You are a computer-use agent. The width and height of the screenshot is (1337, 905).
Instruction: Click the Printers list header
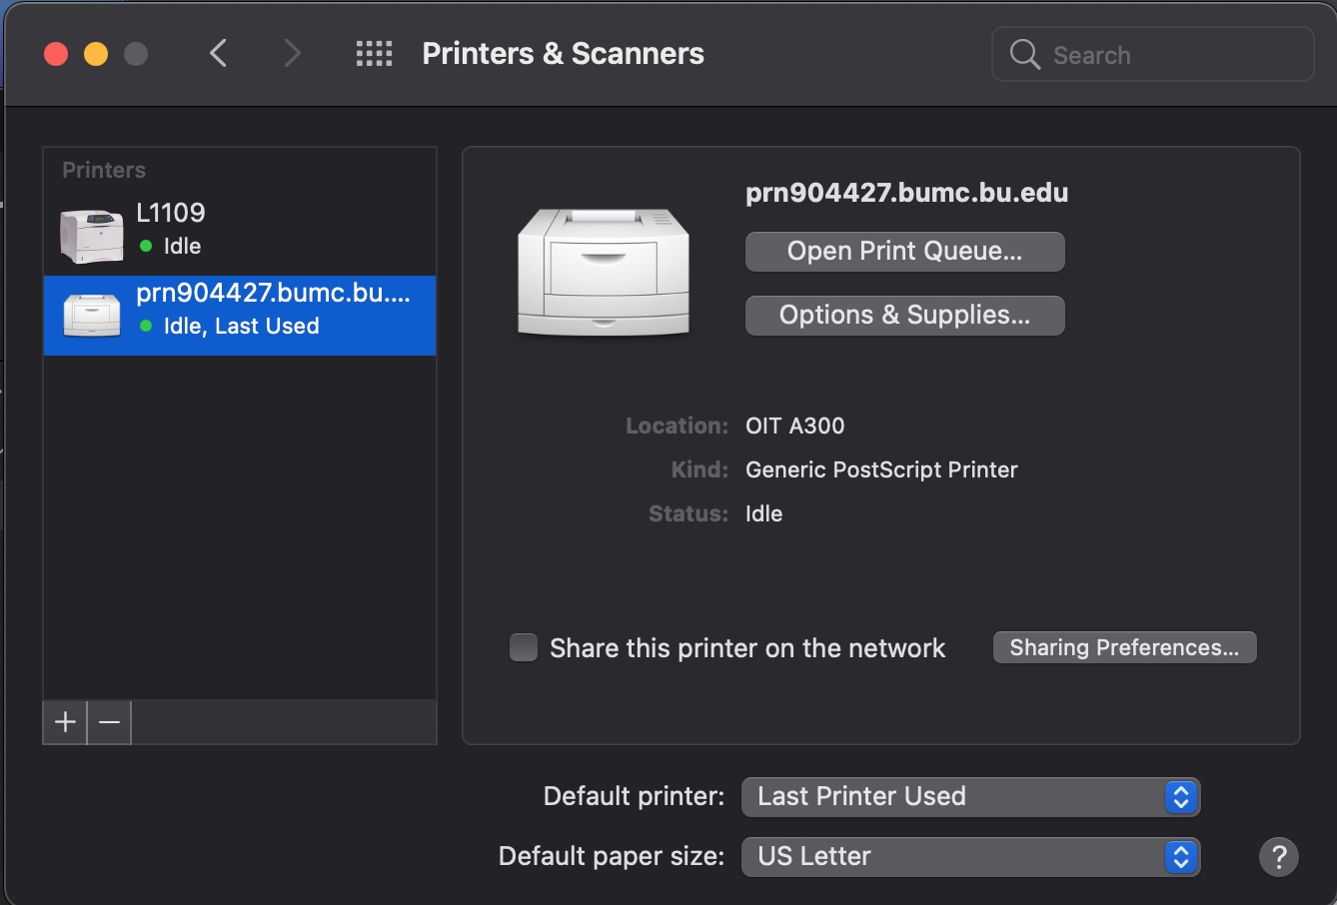[104, 170]
